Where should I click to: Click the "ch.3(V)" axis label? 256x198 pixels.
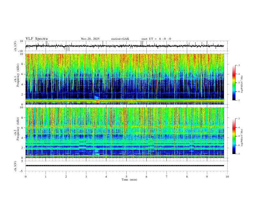[x=16, y=166]
